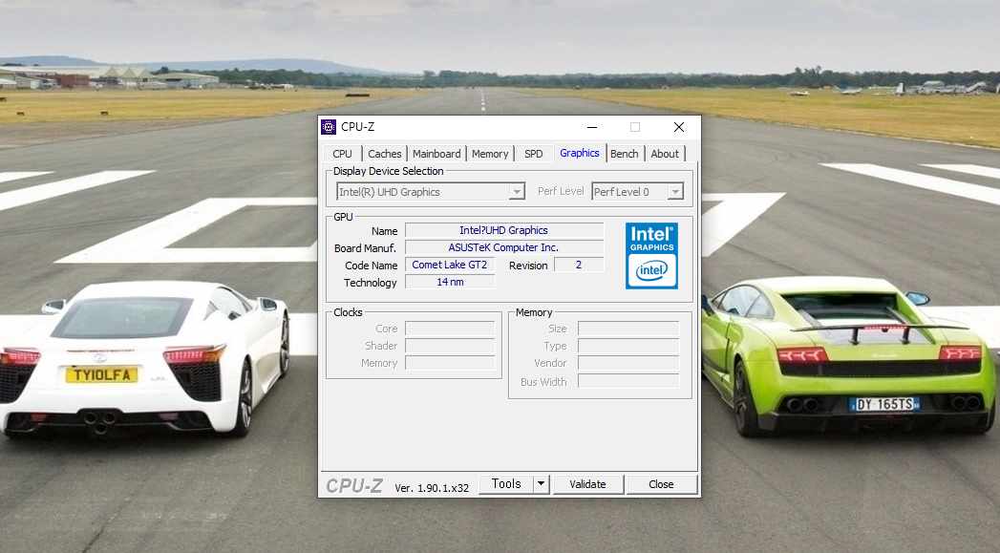Click the empty Memory Vendor field
The image size is (1000, 553).
pyautogui.click(x=628, y=363)
